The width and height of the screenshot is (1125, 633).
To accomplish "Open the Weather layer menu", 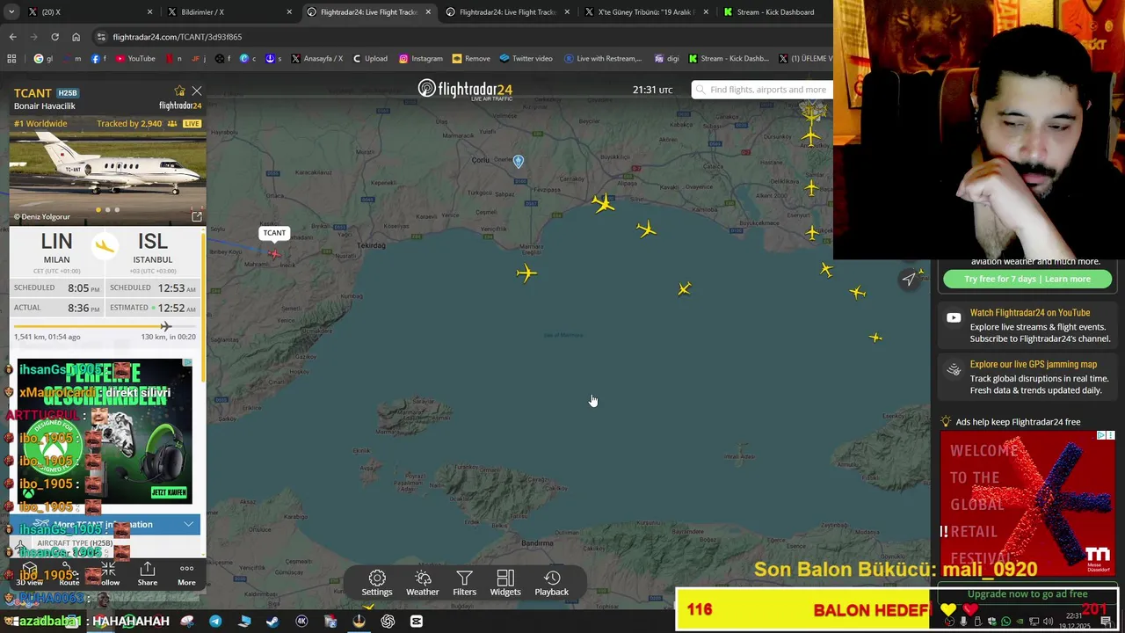I will tap(423, 583).
